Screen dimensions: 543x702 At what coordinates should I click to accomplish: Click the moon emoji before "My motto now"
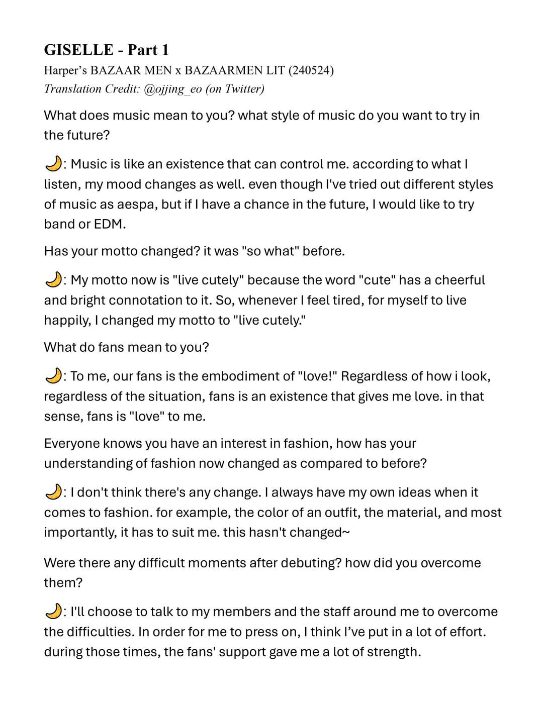coord(53,280)
